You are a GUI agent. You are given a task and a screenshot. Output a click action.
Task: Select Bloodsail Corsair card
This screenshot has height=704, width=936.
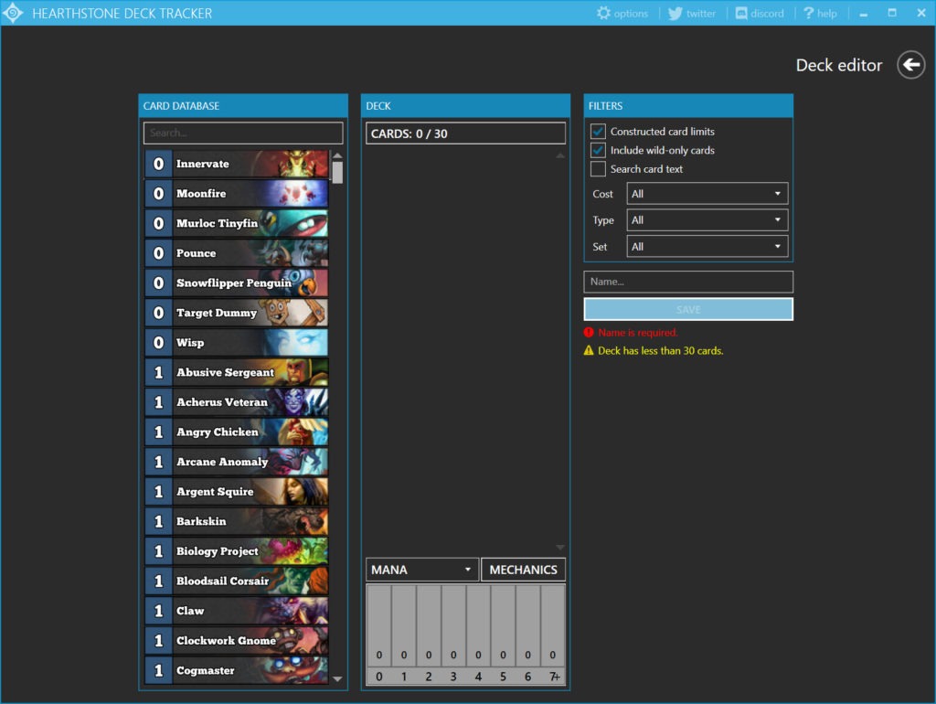click(237, 581)
